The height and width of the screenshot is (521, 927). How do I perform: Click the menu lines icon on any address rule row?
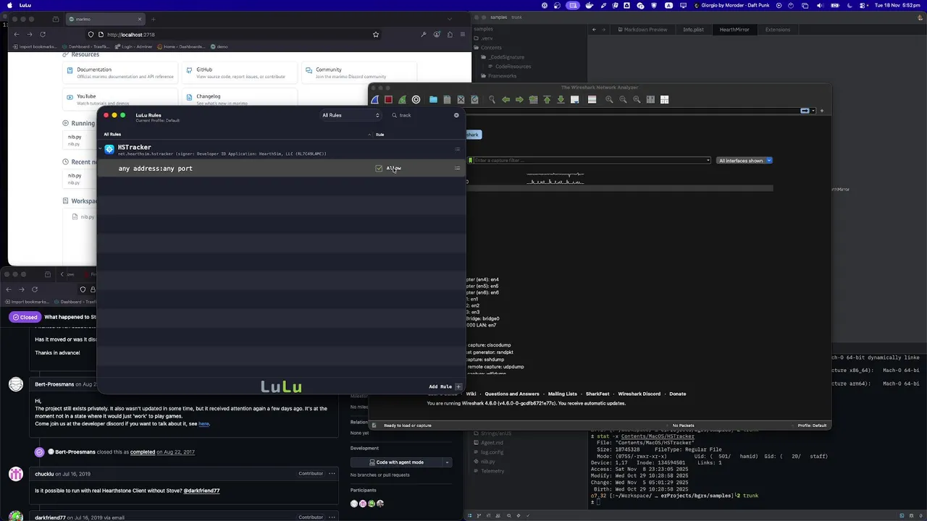(x=457, y=169)
